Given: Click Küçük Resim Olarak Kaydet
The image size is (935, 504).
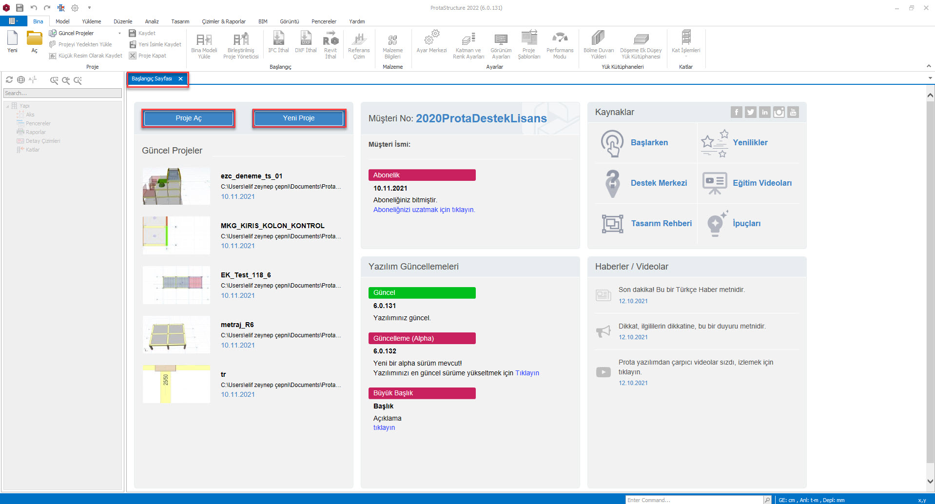Looking at the screenshot, I should click(x=86, y=56).
